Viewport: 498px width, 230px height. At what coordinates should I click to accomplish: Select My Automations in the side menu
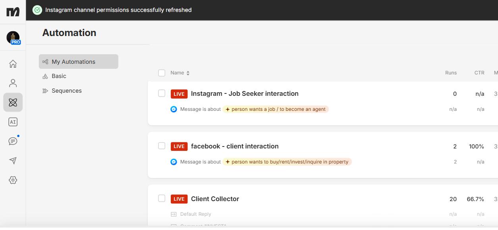79,62
